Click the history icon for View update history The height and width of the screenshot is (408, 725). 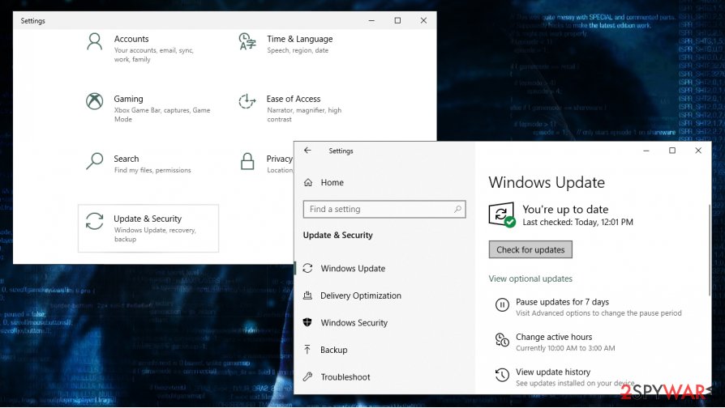pyautogui.click(x=502, y=375)
